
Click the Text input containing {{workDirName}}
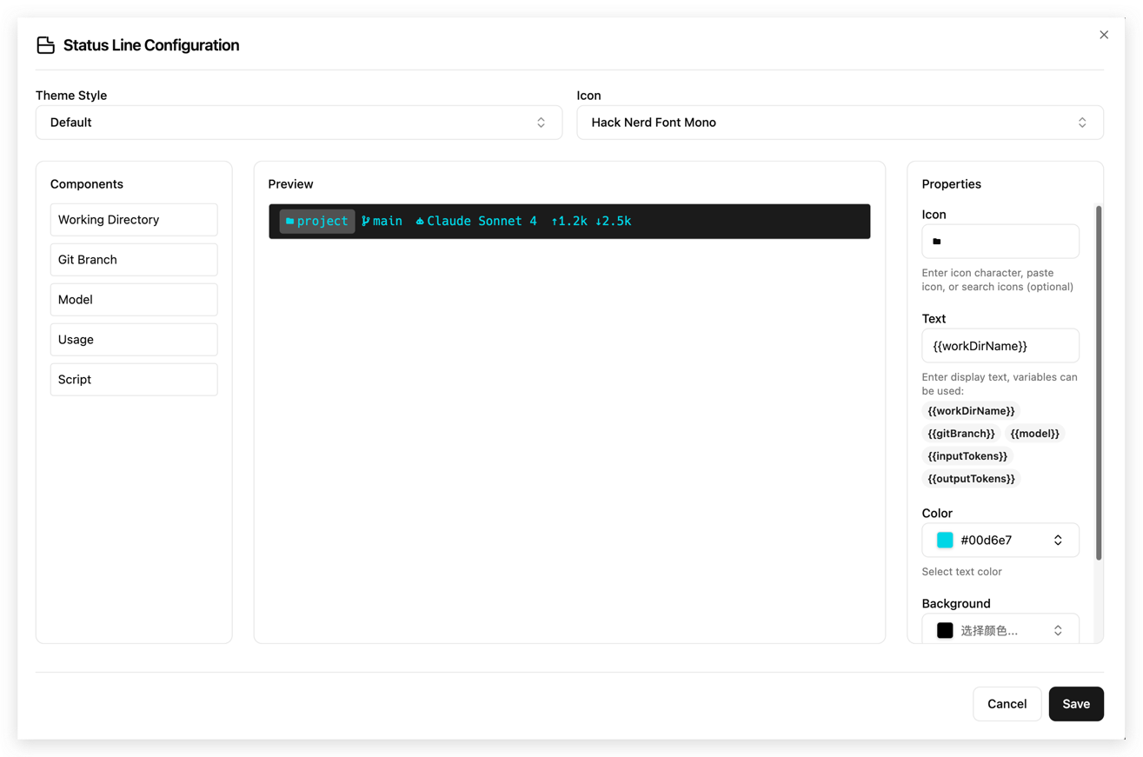[x=1000, y=345]
